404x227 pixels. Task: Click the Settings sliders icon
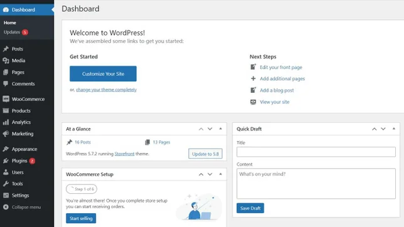pos(6,195)
